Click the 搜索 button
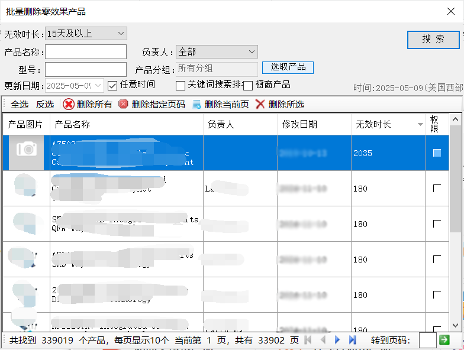The width and height of the screenshot is (464, 350). [x=433, y=39]
